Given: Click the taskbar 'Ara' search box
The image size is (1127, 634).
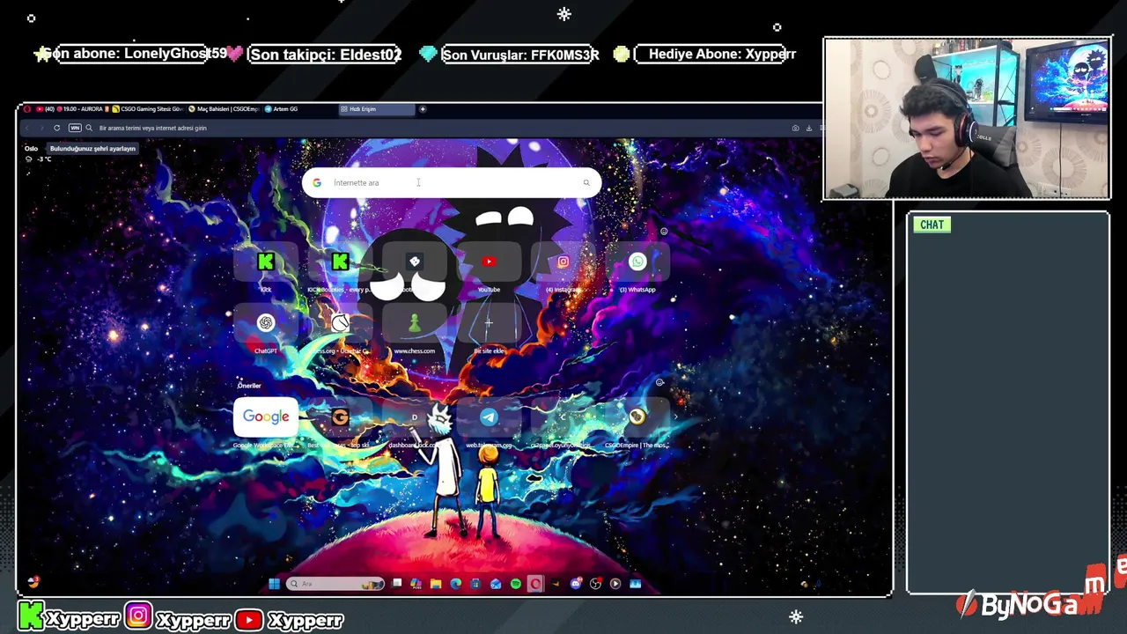Looking at the screenshot, I should point(335,584).
